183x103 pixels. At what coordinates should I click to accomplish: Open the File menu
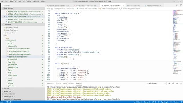[2, 1]
